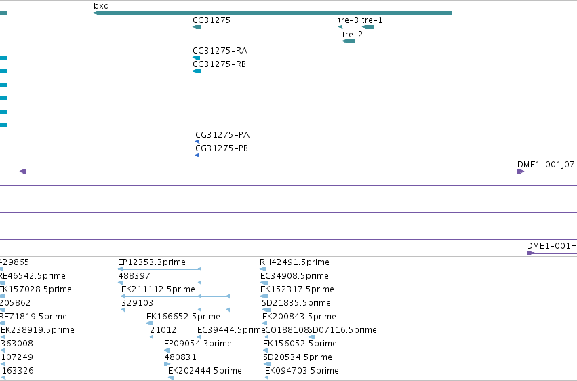Image resolution: width=577 pixels, height=381 pixels.
Task: Select the EK094703.5prime EST
Action: pos(266,378)
